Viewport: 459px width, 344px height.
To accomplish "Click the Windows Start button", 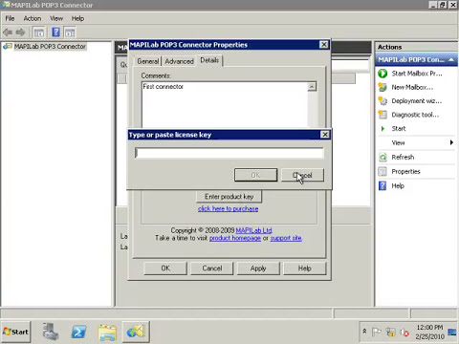I will [x=16, y=332].
